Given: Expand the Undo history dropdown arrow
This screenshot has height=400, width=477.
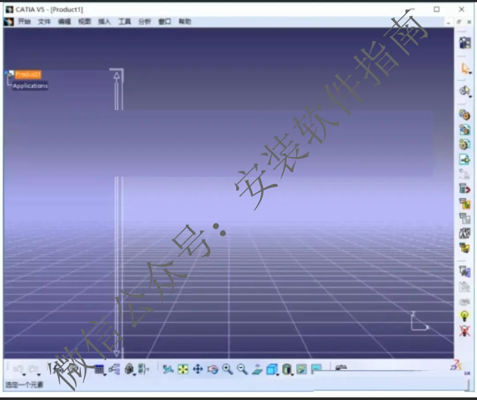Looking at the screenshot, I should point(24,375).
